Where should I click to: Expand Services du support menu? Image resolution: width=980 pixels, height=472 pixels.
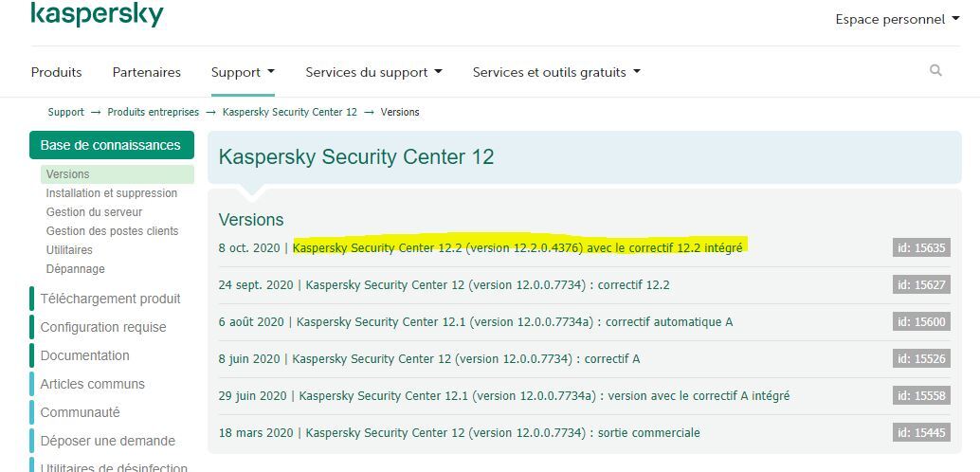tap(373, 72)
